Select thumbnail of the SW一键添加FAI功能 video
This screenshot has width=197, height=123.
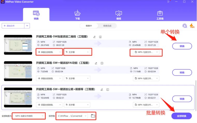tap(18, 71)
